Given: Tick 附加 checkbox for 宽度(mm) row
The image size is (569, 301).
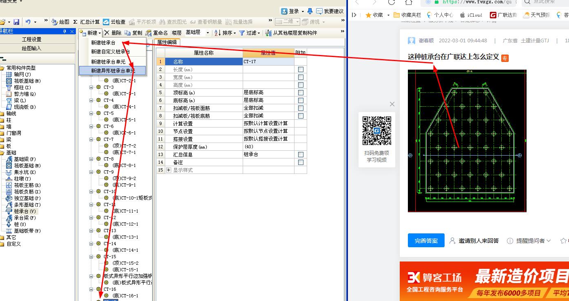Looking at the screenshot, I should (301, 77).
